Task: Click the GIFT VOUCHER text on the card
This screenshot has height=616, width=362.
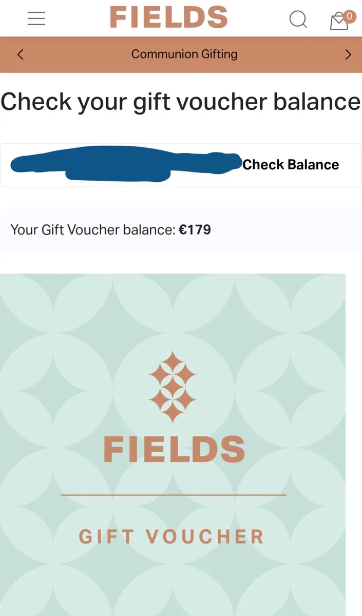Action: [172, 537]
